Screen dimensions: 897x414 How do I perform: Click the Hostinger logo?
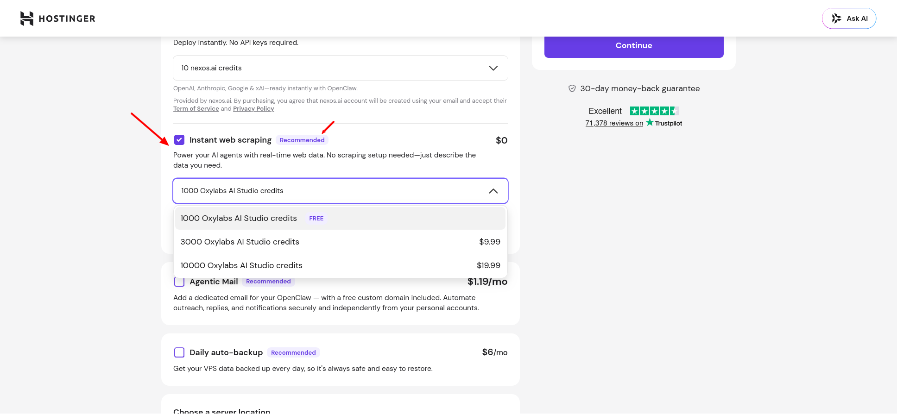(57, 19)
